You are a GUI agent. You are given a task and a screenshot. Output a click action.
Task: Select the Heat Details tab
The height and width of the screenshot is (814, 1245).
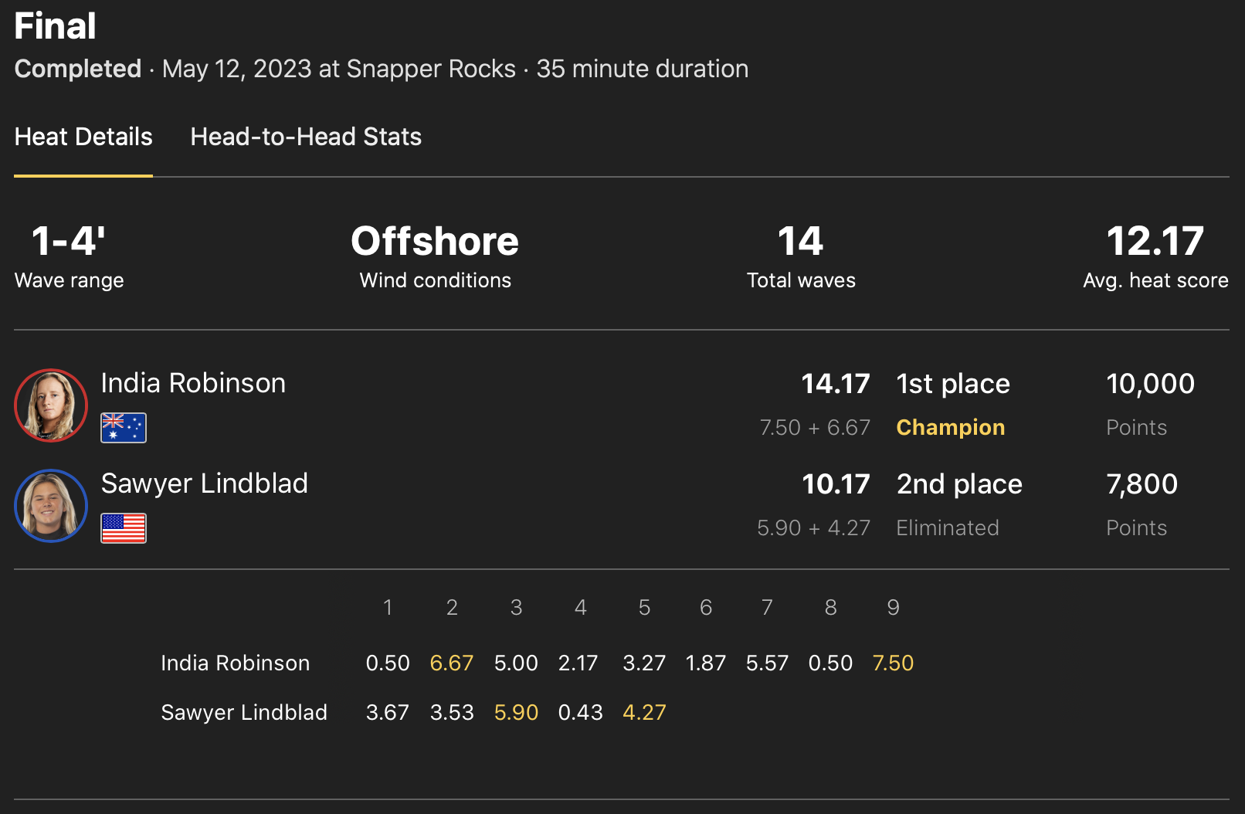(83, 137)
